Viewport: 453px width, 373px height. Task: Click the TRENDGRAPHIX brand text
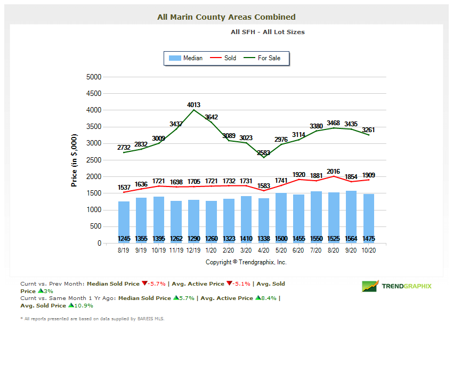(407, 286)
